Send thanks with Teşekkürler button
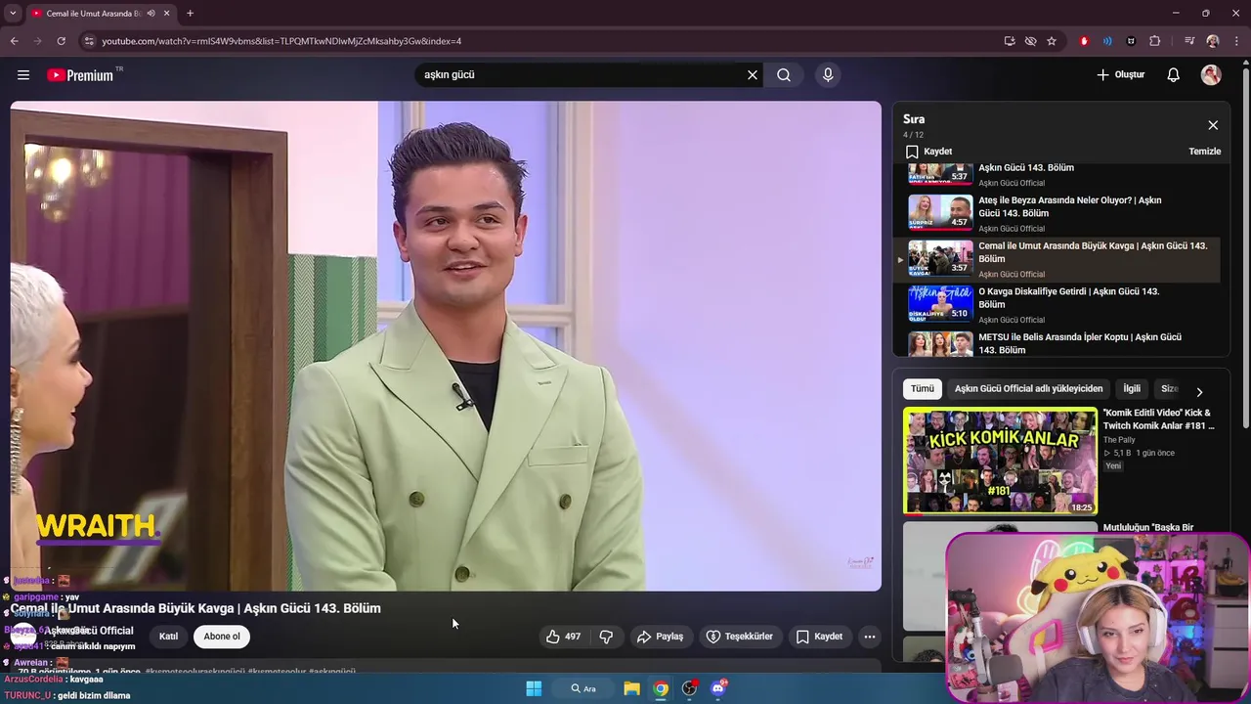This screenshot has height=704, width=1251. [x=740, y=637]
